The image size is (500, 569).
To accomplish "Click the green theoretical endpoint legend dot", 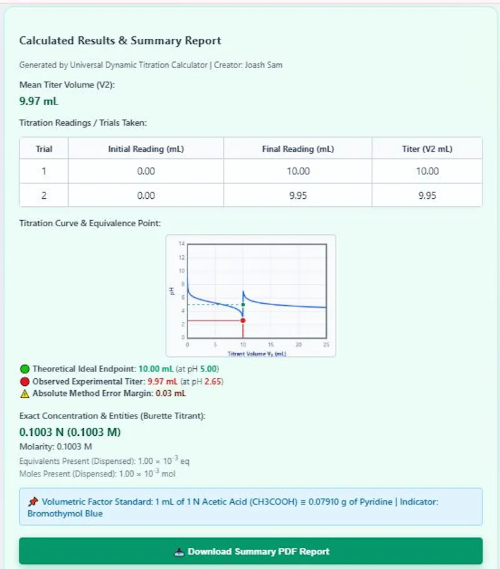I will click(x=24, y=369).
